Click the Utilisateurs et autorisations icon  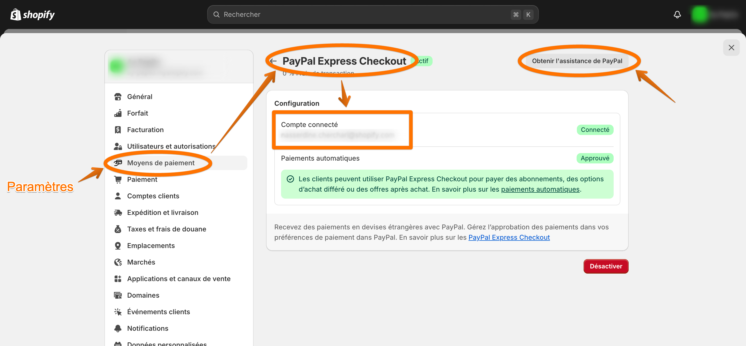click(x=118, y=146)
